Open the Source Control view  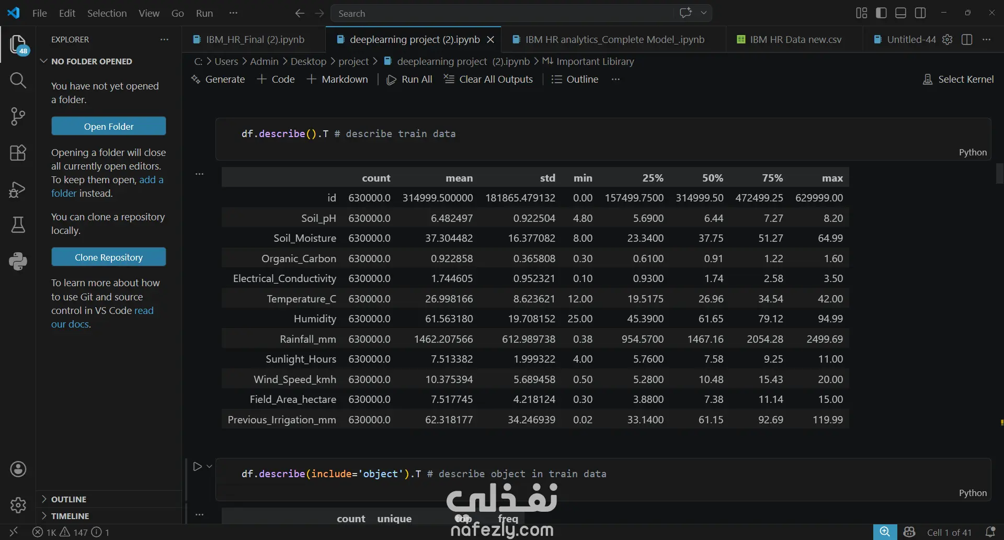click(x=18, y=116)
